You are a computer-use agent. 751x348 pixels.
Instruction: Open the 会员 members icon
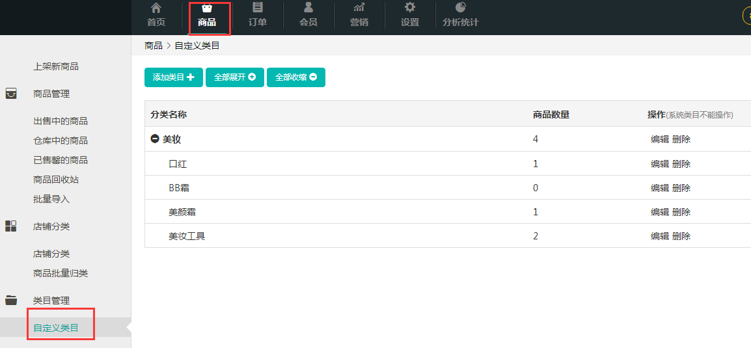308,8
